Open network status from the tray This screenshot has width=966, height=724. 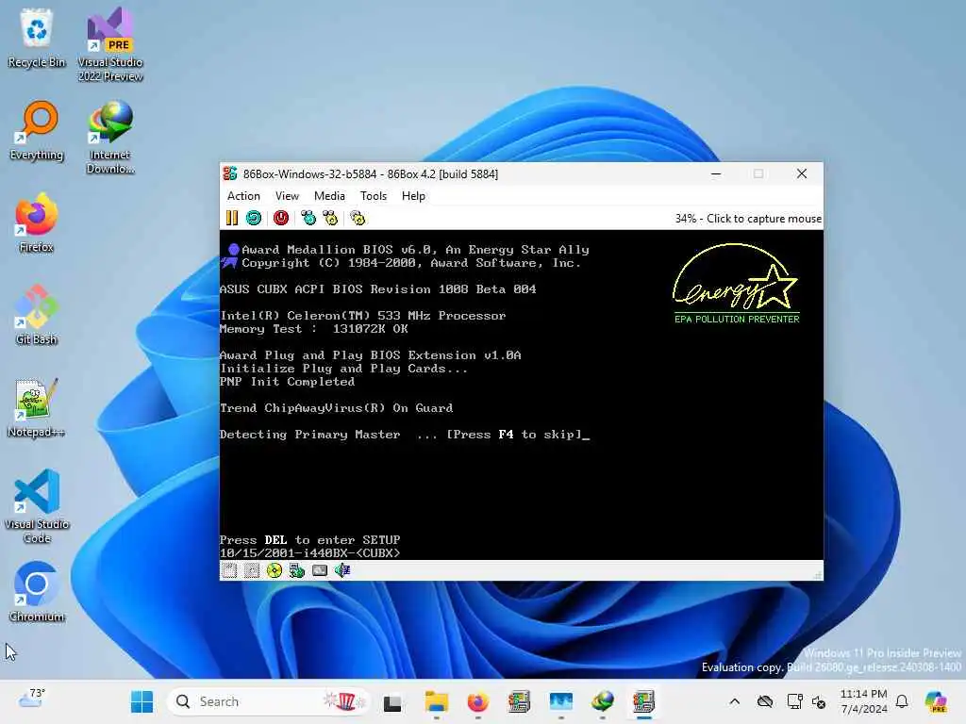coord(794,701)
